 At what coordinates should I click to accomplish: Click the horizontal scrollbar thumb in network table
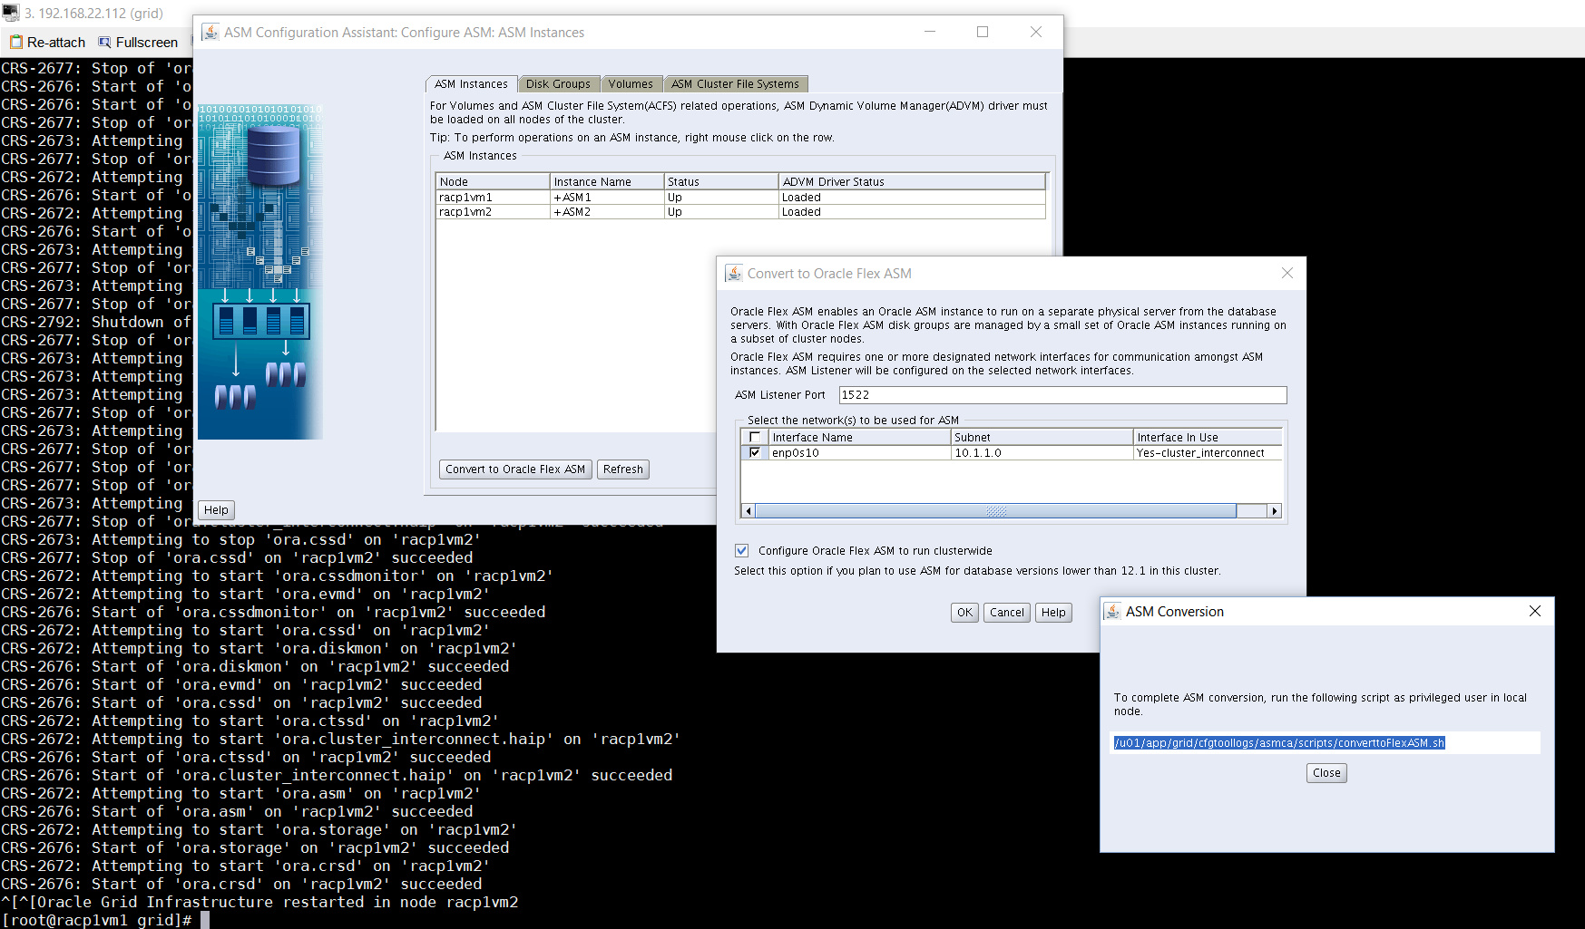(x=995, y=511)
